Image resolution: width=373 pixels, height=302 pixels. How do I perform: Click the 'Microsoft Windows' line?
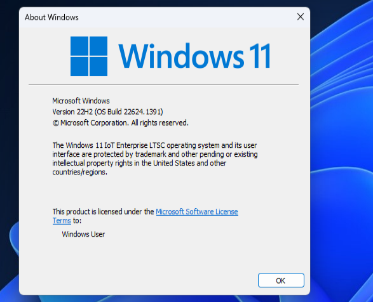(81, 101)
